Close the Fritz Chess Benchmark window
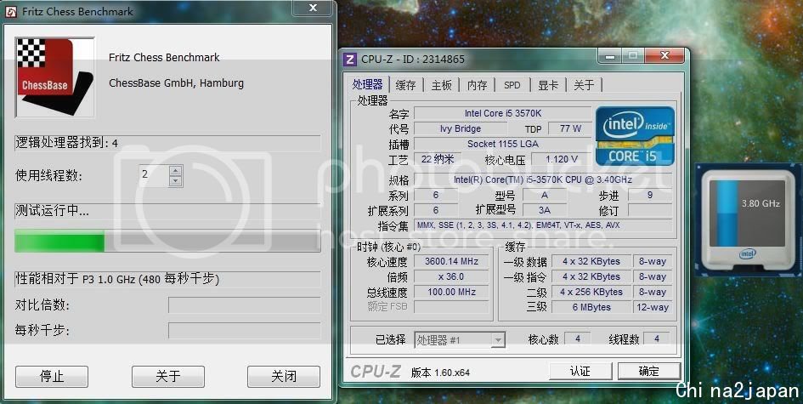Screen dimensions: 803x404 point(313,8)
